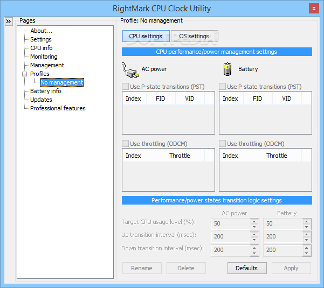
Task: Click the AC power plug icon
Action: [130, 70]
